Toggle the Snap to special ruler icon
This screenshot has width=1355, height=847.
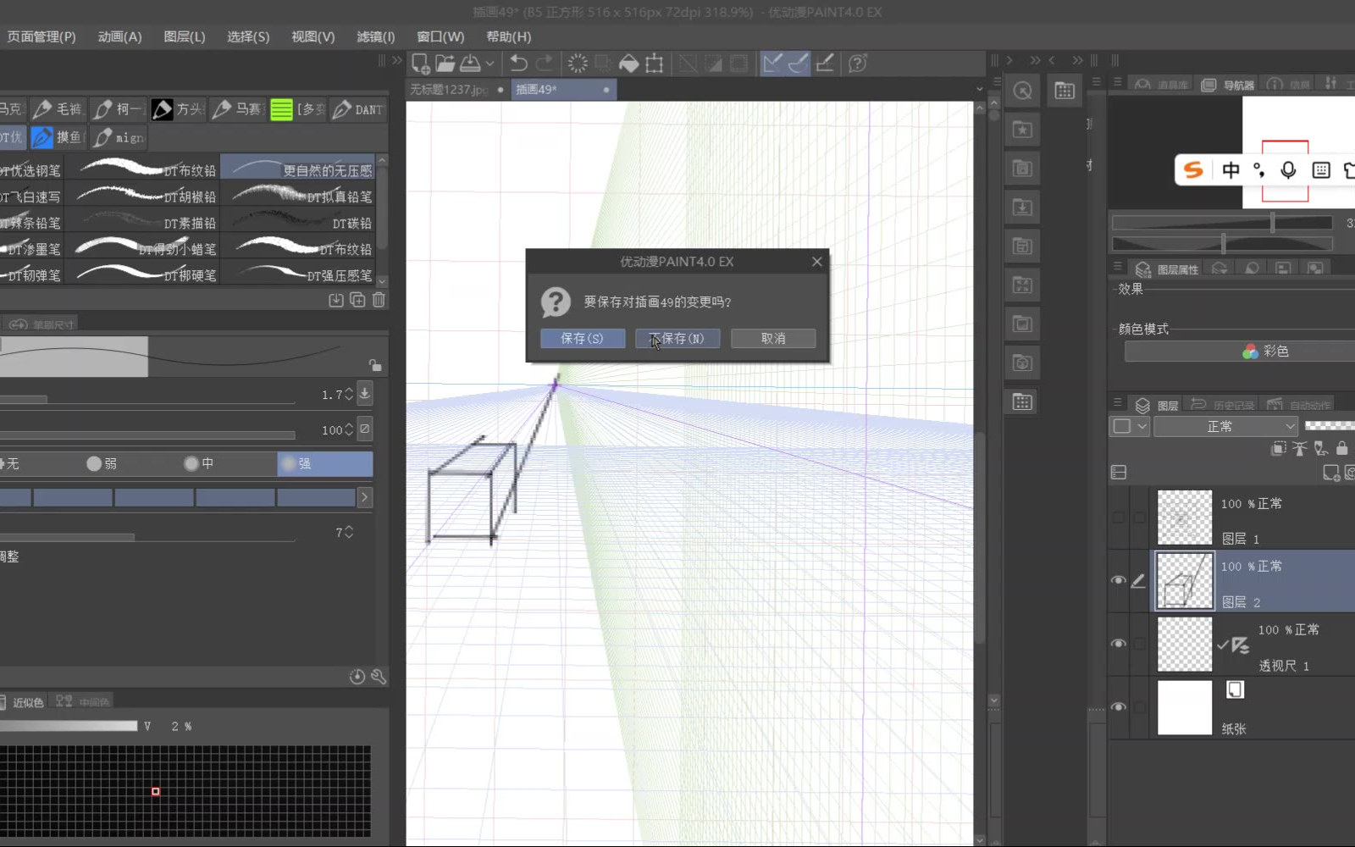799,64
